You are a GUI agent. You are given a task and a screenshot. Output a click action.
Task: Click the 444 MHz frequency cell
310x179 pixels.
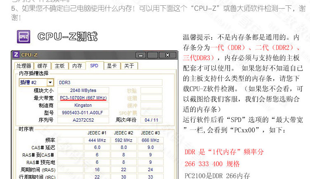pyautogui.click(x=97, y=140)
